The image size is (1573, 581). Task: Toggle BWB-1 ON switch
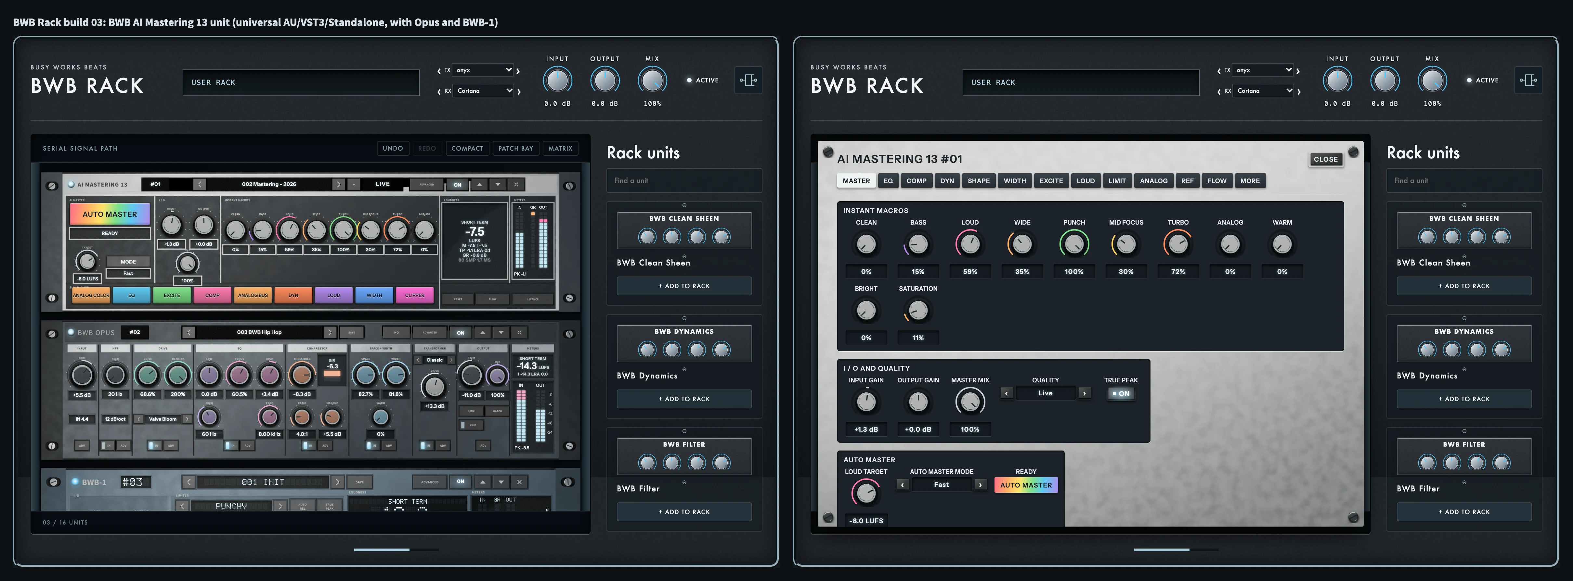pyautogui.click(x=461, y=482)
